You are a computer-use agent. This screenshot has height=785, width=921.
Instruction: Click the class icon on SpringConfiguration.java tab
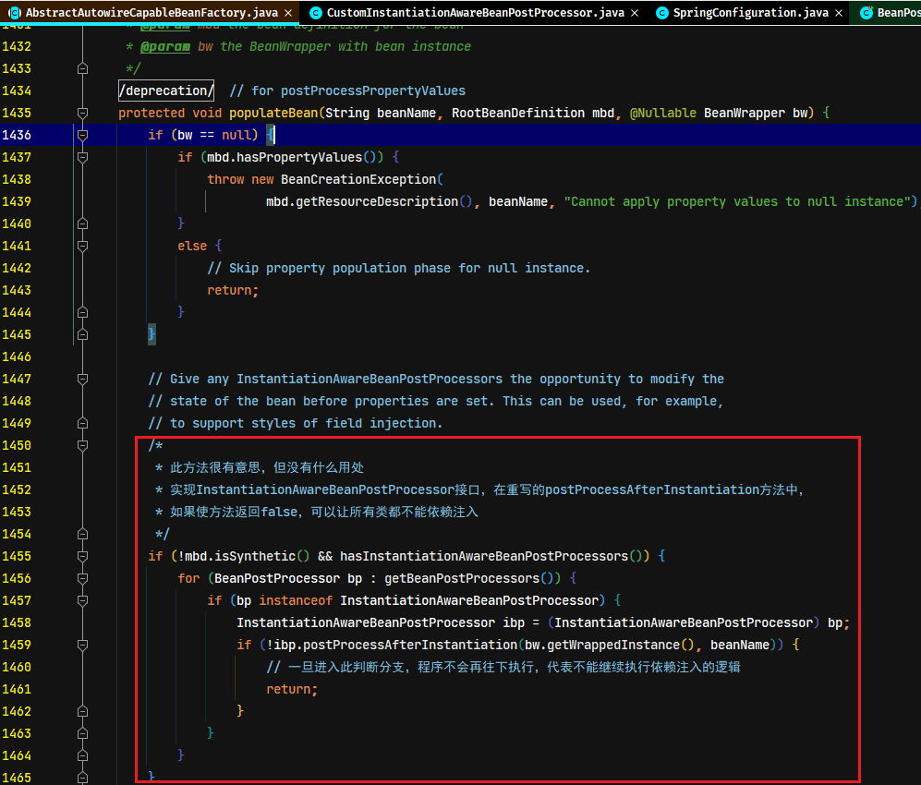tap(662, 13)
